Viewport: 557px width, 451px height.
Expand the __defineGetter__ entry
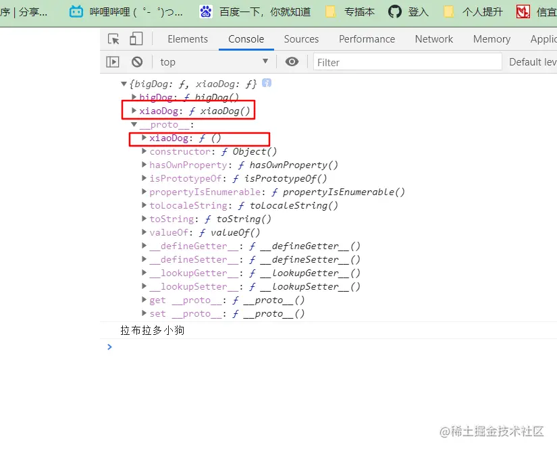(x=144, y=245)
